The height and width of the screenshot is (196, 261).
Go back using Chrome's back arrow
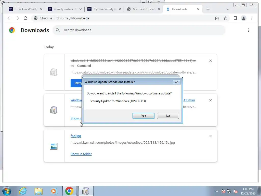(9, 18)
